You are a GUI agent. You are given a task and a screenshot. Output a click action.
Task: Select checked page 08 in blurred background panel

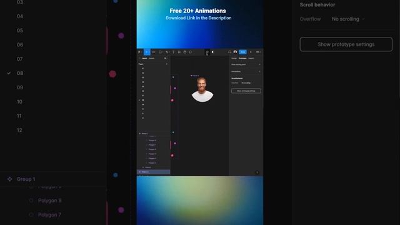tap(20, 74)
